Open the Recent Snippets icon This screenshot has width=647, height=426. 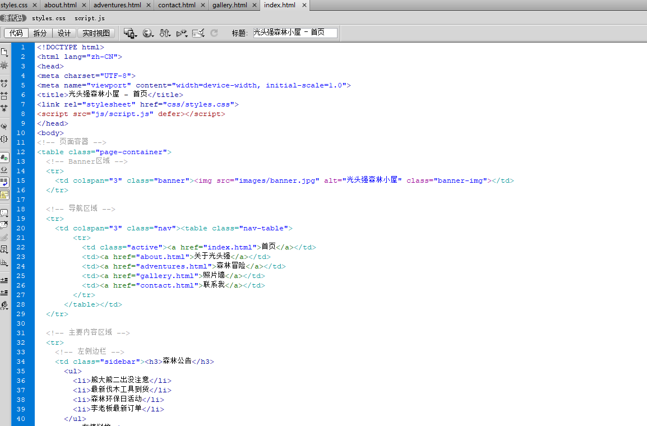pyautogui.click(x=4, y=250)
